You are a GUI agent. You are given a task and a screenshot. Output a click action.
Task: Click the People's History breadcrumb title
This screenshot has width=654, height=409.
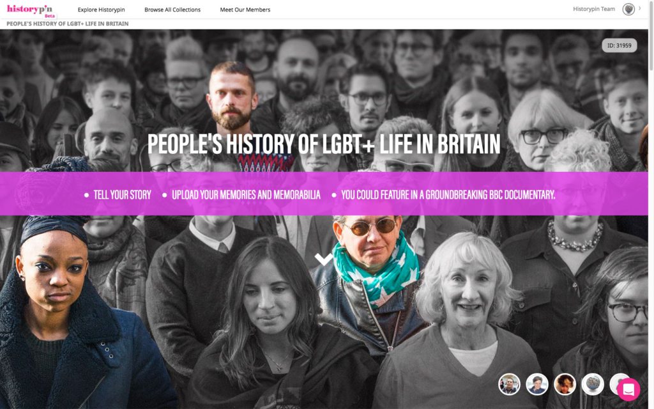pos(68,24)
